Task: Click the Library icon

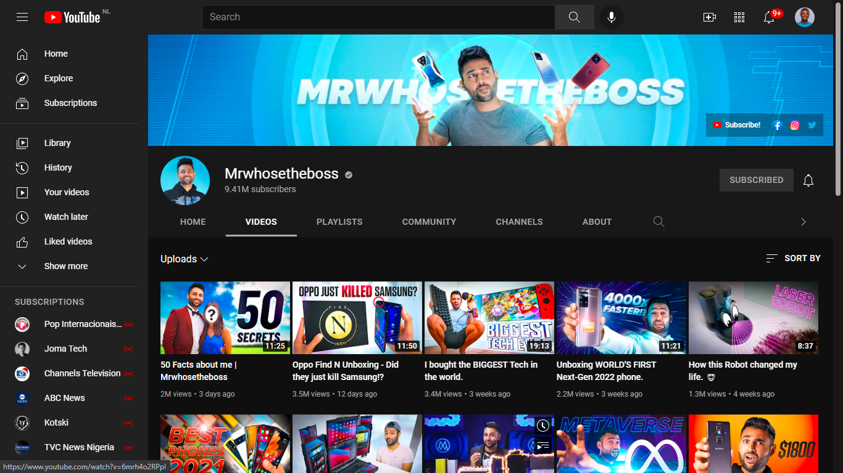Action: (22, 143)
